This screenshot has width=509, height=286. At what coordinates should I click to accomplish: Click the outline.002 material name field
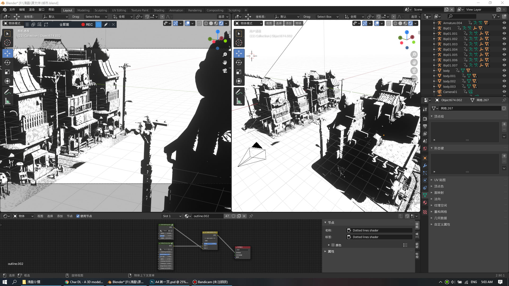(x=208, y=216)
